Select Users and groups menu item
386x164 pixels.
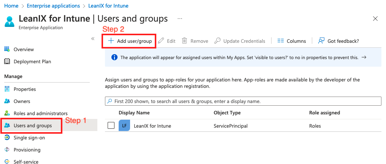(33, 125)
